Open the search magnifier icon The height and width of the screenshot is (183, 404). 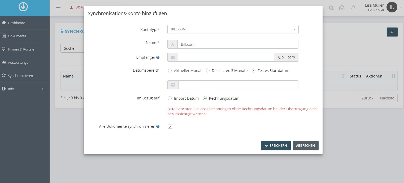point(331,8)
